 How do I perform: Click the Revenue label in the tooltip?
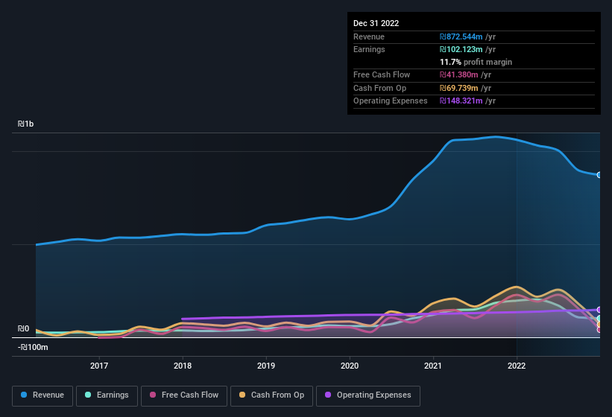pyautogui.click(x=369, y=36)
